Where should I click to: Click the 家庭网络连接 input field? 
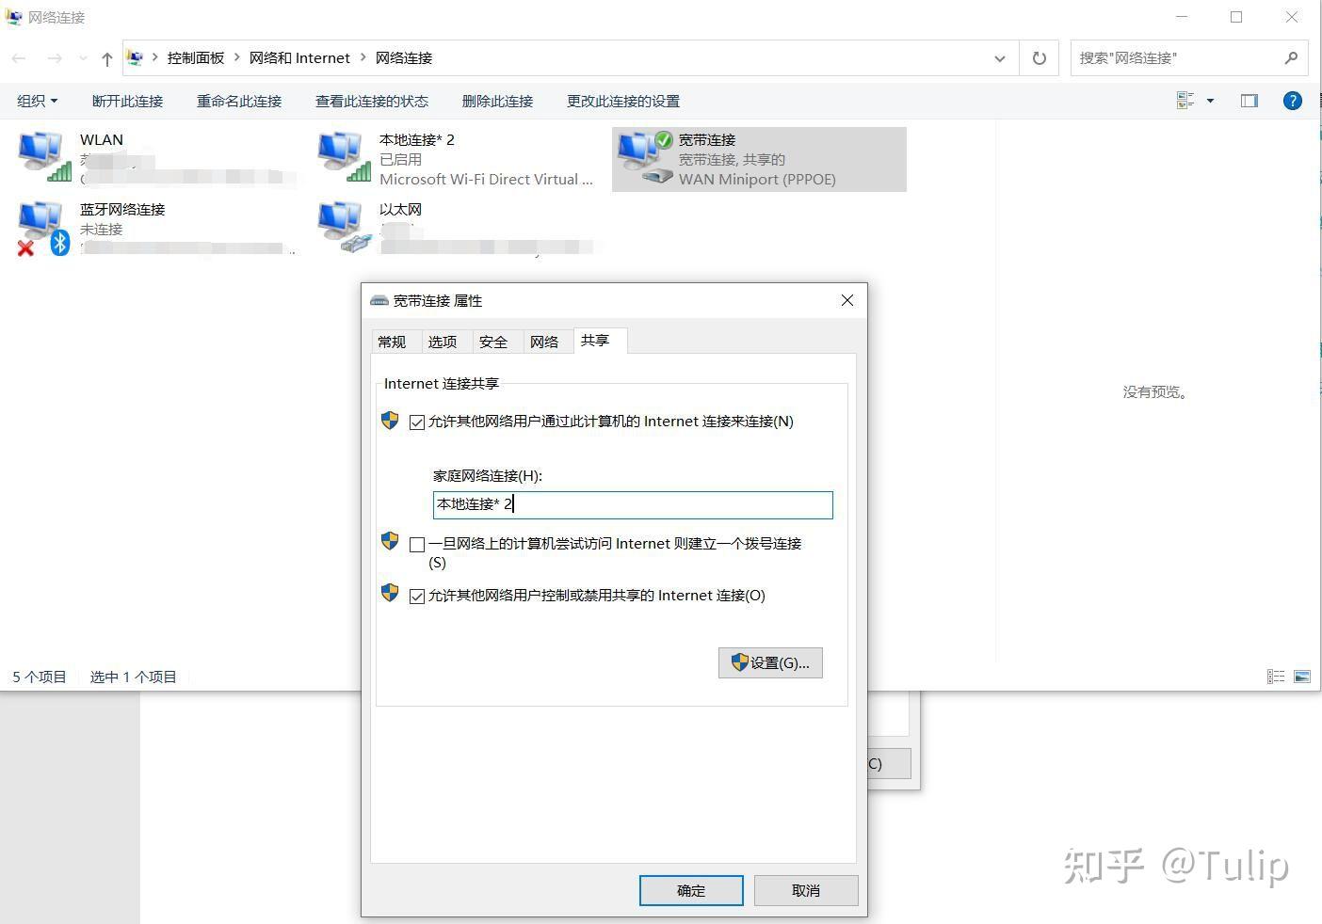point(633,504)
